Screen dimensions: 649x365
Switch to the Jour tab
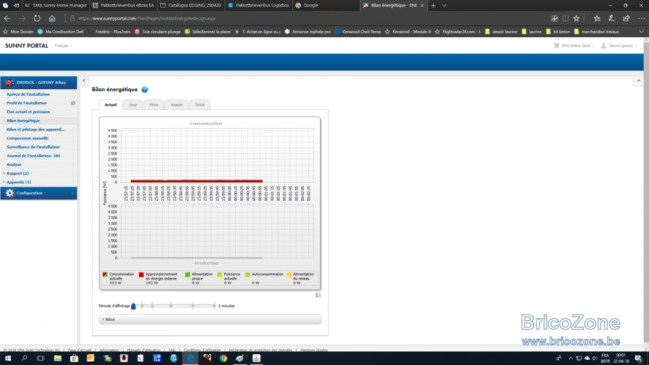tap(133, 104)
